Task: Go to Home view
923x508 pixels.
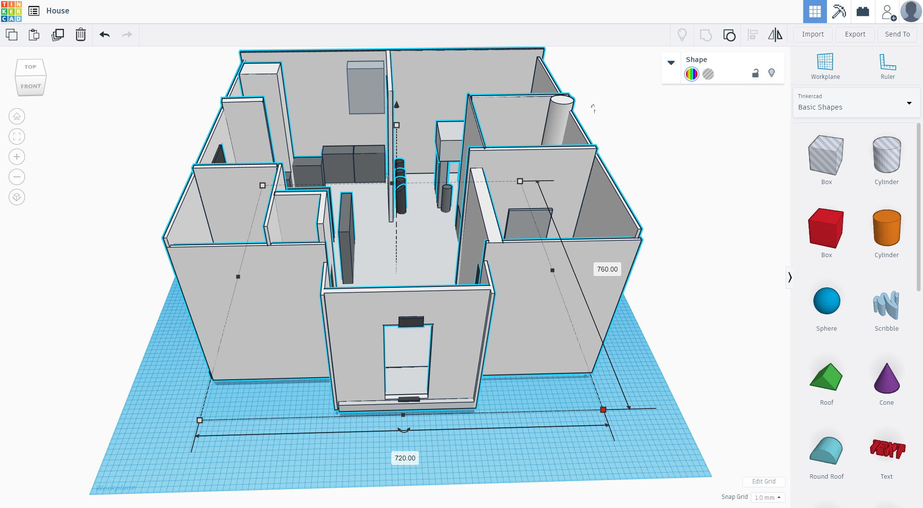Action: coord(17,116)
